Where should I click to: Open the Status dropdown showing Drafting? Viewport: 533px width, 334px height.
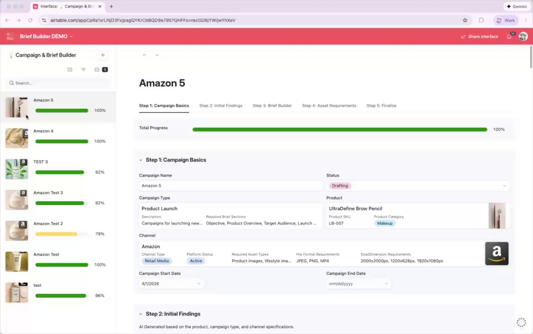(418, 186)
